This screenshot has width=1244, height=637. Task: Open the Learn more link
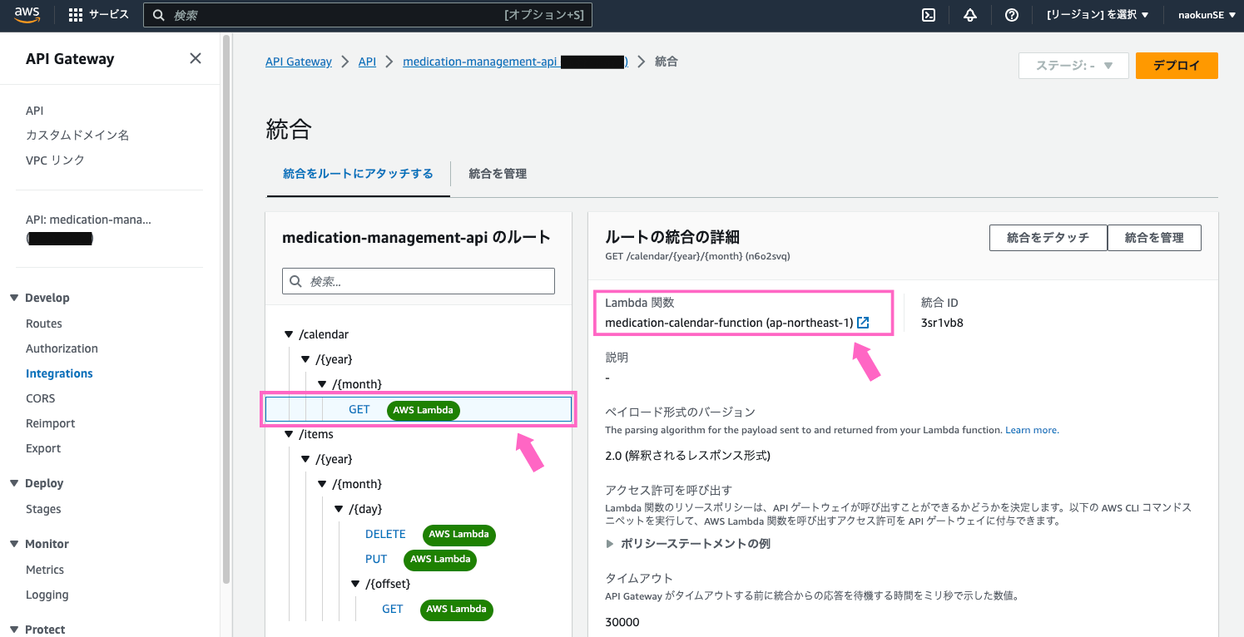coord(1031,430)
